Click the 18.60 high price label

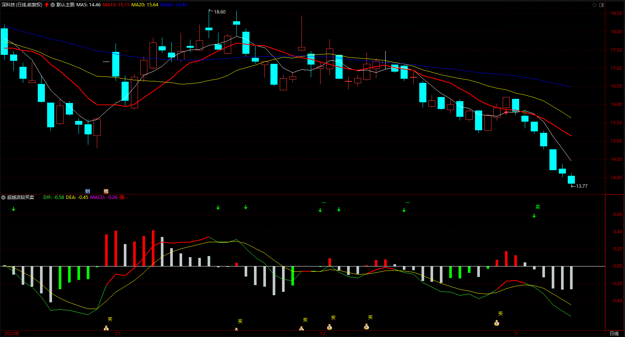click(x=220, y=12)
